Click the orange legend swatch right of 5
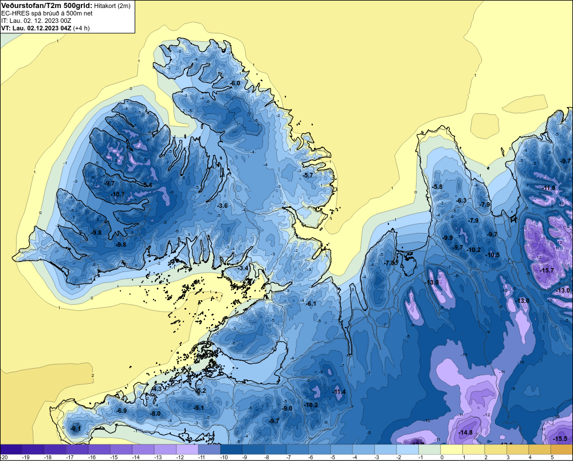Image resolution: width=573 pixels, height=461 pixels. tap(562, 449)
